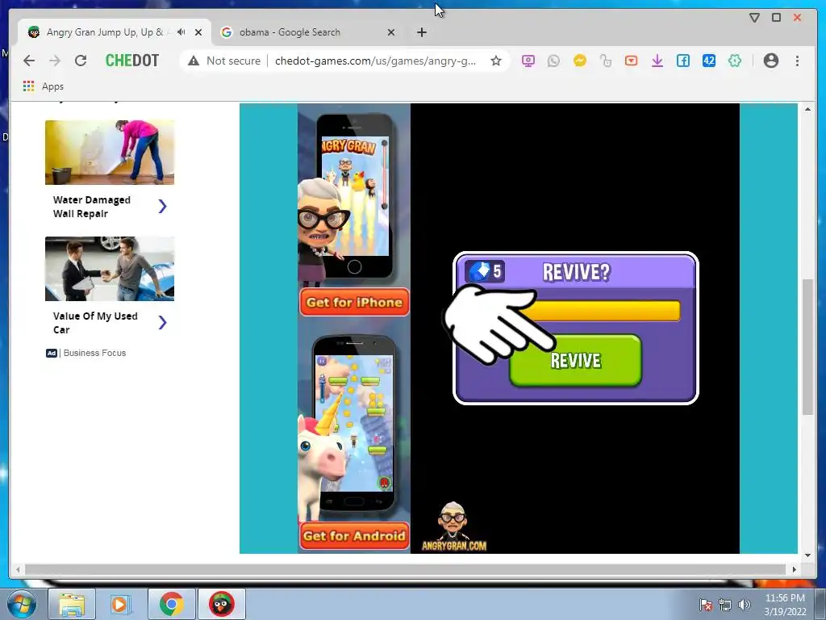Screen dimensions: 826x620
Task: Click the purple download arrow icon
Action: [x=657, y=61]
